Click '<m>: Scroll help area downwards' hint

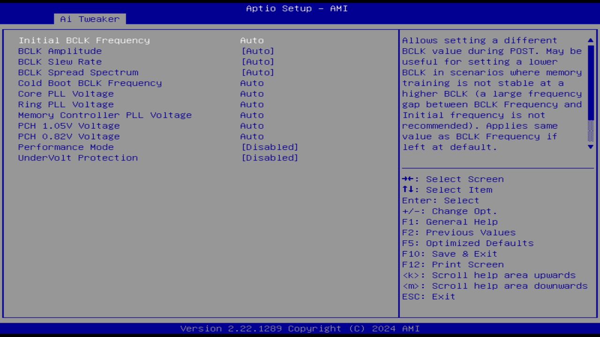[495, 286]
